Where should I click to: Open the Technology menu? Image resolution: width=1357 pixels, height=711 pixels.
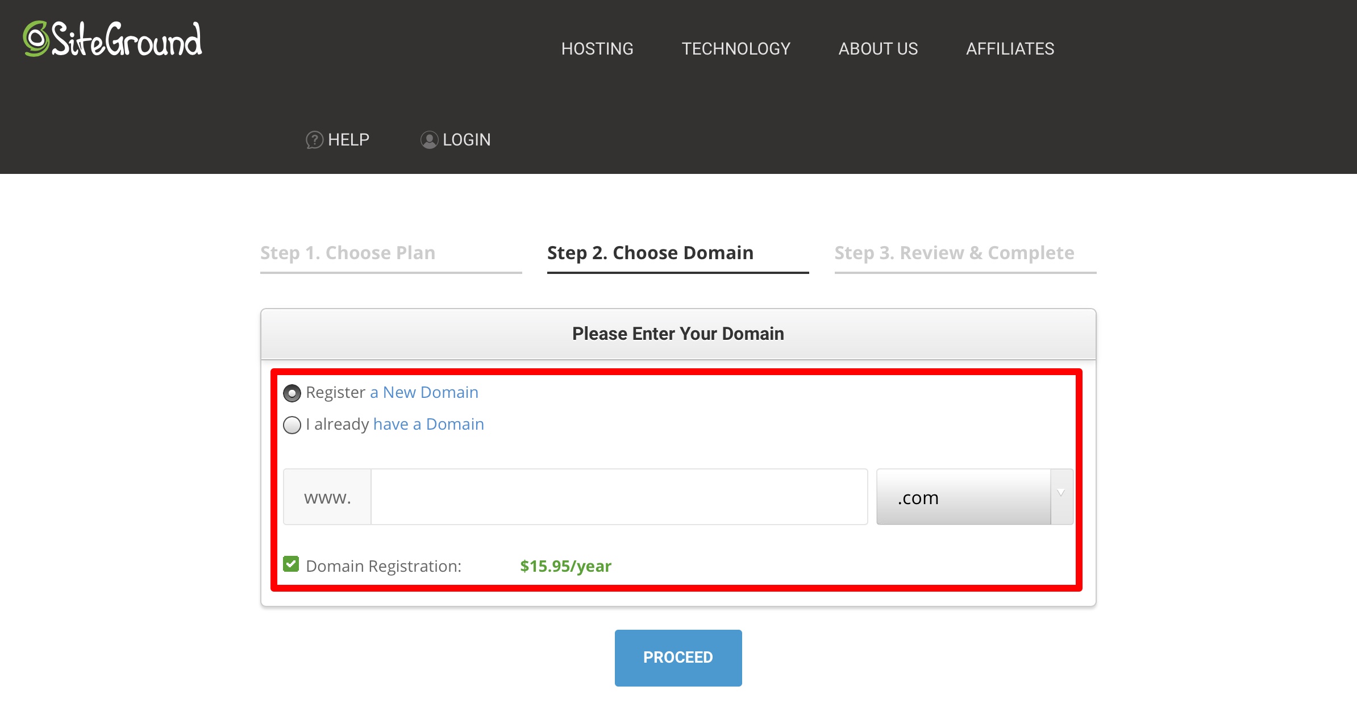coord(735,49)
